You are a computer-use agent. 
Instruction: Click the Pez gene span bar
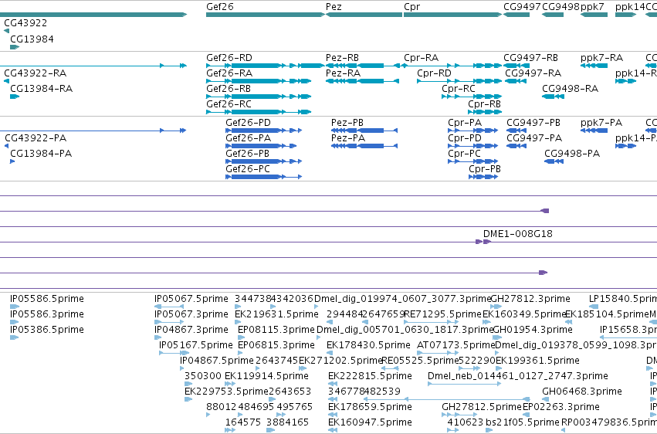click(x=364, y=15)
